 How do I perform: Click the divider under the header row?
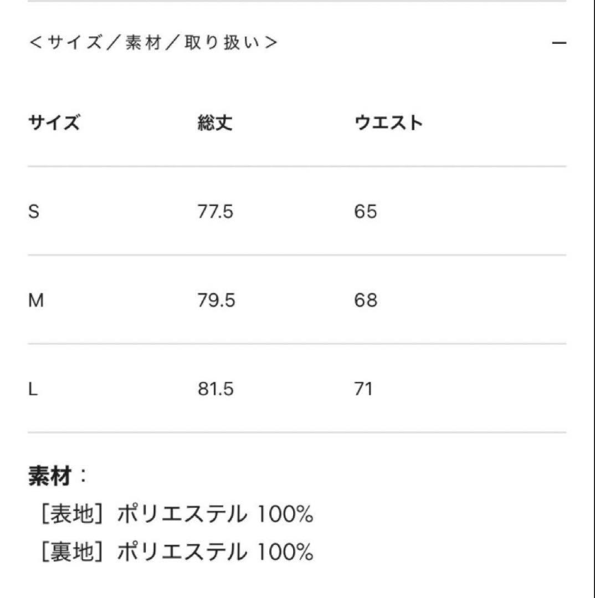click(297, 164)
